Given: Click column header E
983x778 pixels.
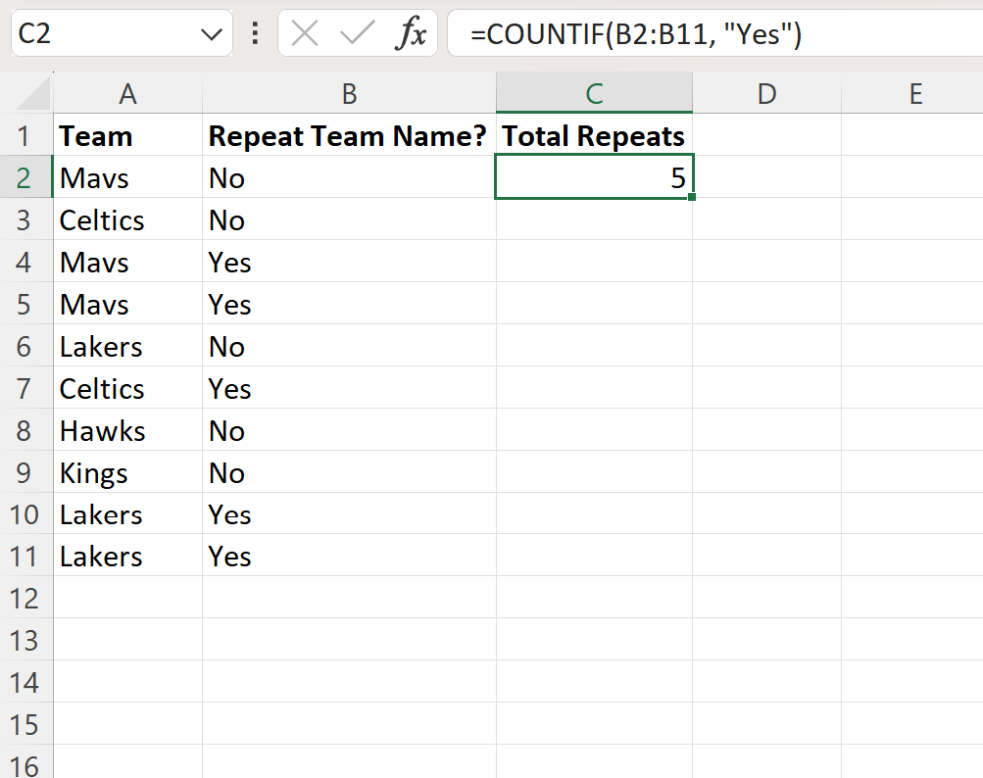Looking at the screenshot, I should click(913, 93).
